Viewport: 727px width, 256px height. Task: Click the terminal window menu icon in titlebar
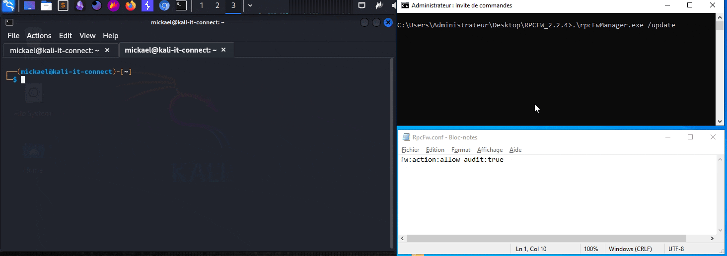[x=9, y=22]
